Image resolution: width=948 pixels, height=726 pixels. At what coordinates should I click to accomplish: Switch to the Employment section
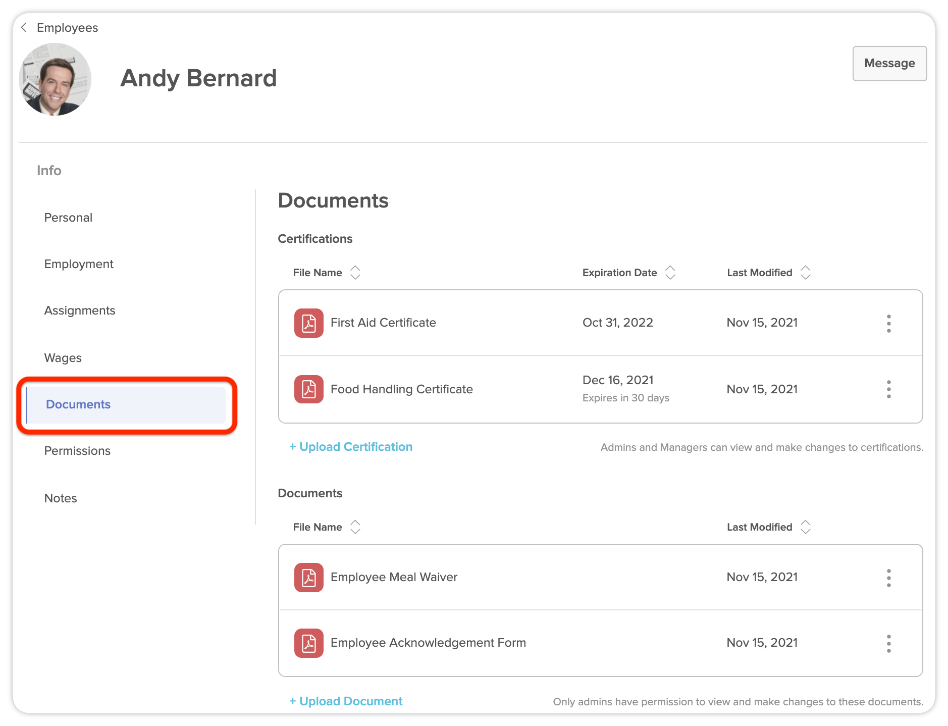coord(79,264)
